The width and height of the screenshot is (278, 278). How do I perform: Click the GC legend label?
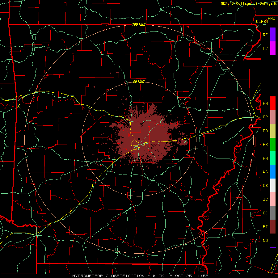[265, 213]
